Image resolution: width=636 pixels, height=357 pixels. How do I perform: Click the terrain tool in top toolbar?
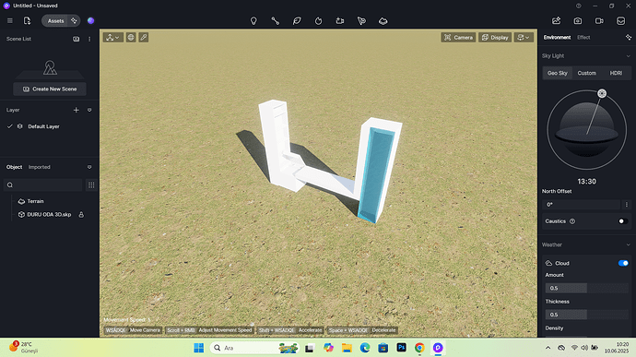coord(383,20)
